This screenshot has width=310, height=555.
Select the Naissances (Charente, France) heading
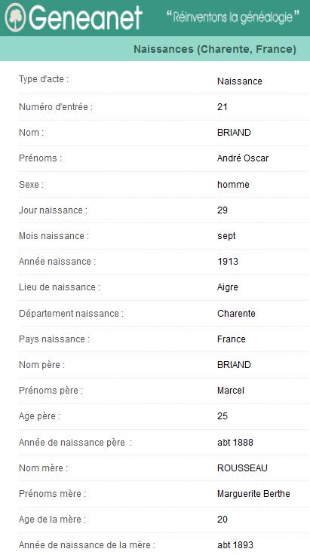coord(215,49)
